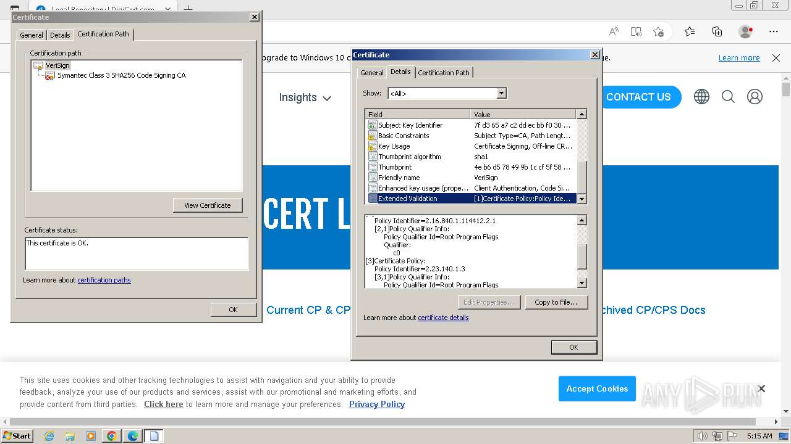Select the Symantec Class 3 certificate icon
The height and width of the screenshot is (444, 791).
coord(50,76)
